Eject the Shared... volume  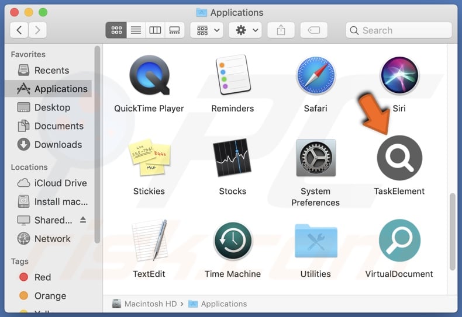click(x=83, y=220)
